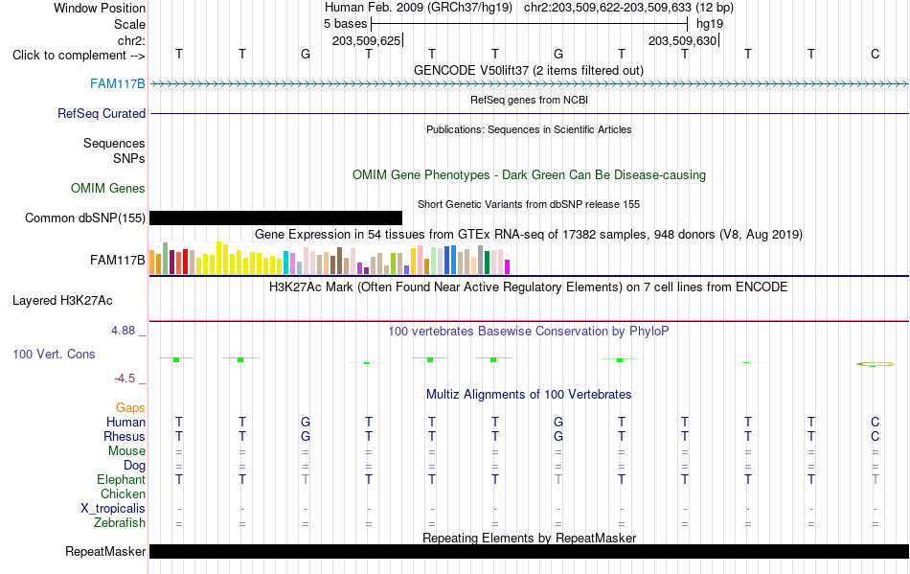The image size is (910, 574).
Task: Click the GTEx FAM117B expression label
Action: pyautogui.click(x=117, y=260)
